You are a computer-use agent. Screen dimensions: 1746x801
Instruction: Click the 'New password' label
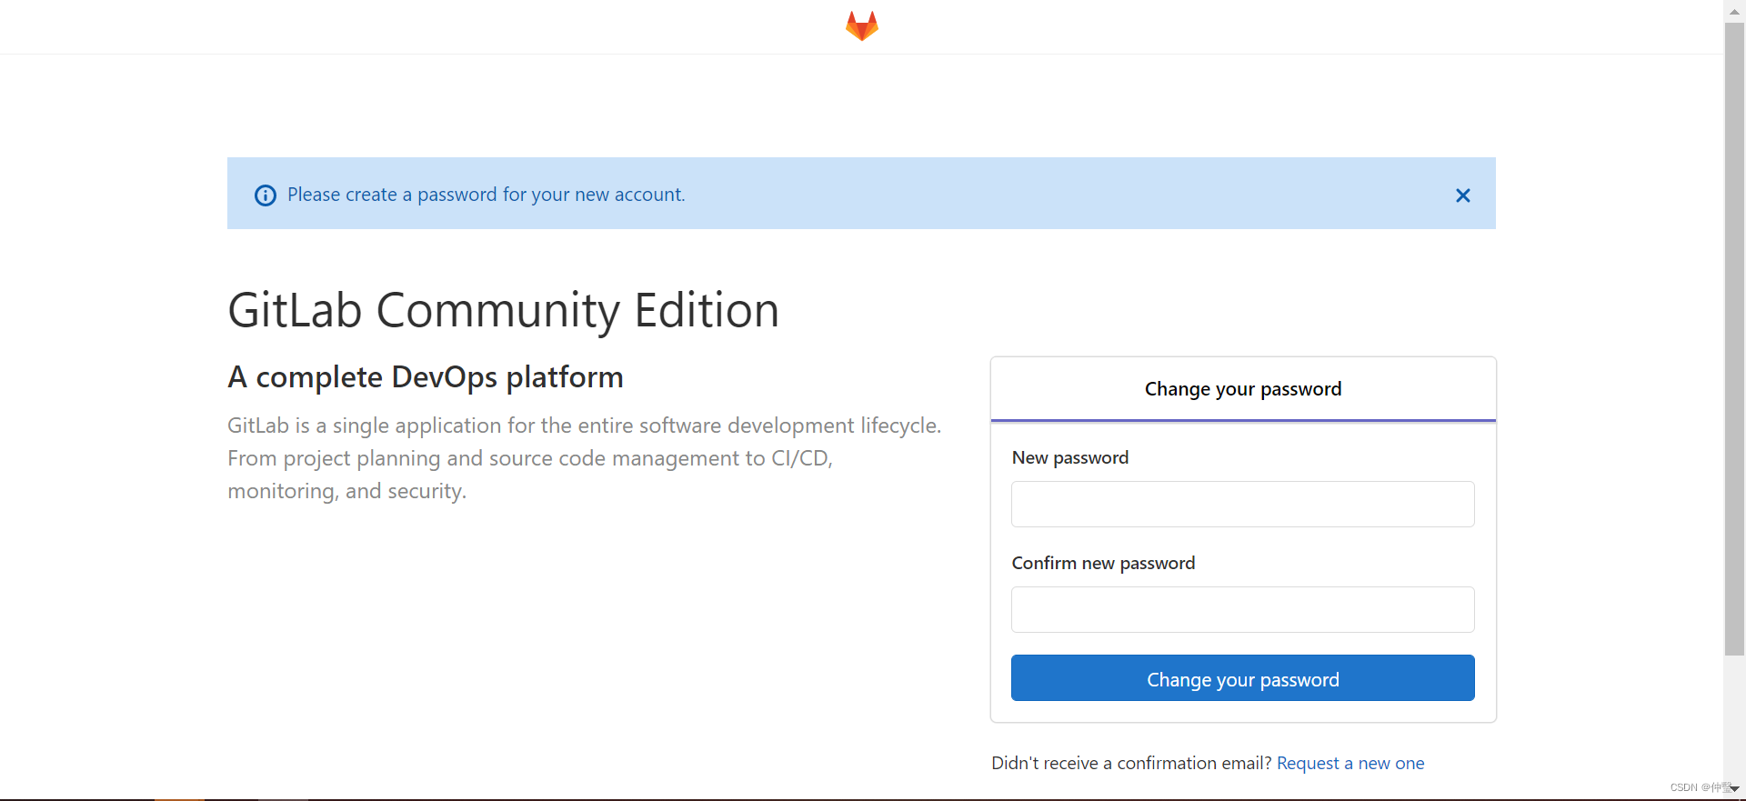pos(1070,457)
